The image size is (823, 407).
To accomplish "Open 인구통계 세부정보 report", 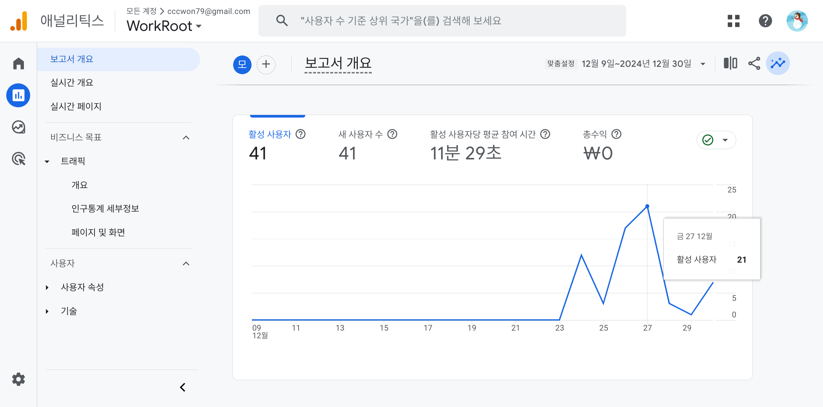I will tap(105, 209).
